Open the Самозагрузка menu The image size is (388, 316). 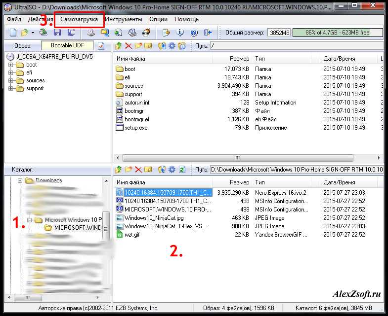click(79, 19)
